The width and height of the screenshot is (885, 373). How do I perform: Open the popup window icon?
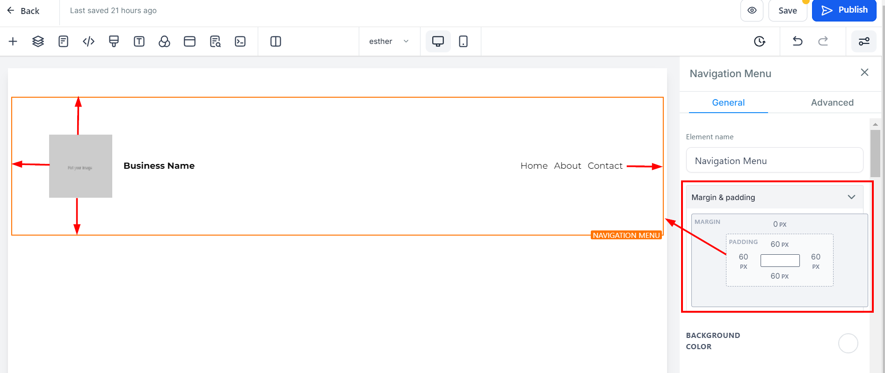point(189,42)
